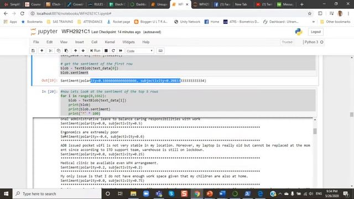354x199 pixels.
Task: Open the Cell menu
Action: (94, 42)
